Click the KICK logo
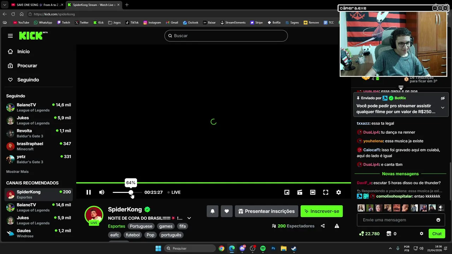452x254 pixels. click(33, 35)
